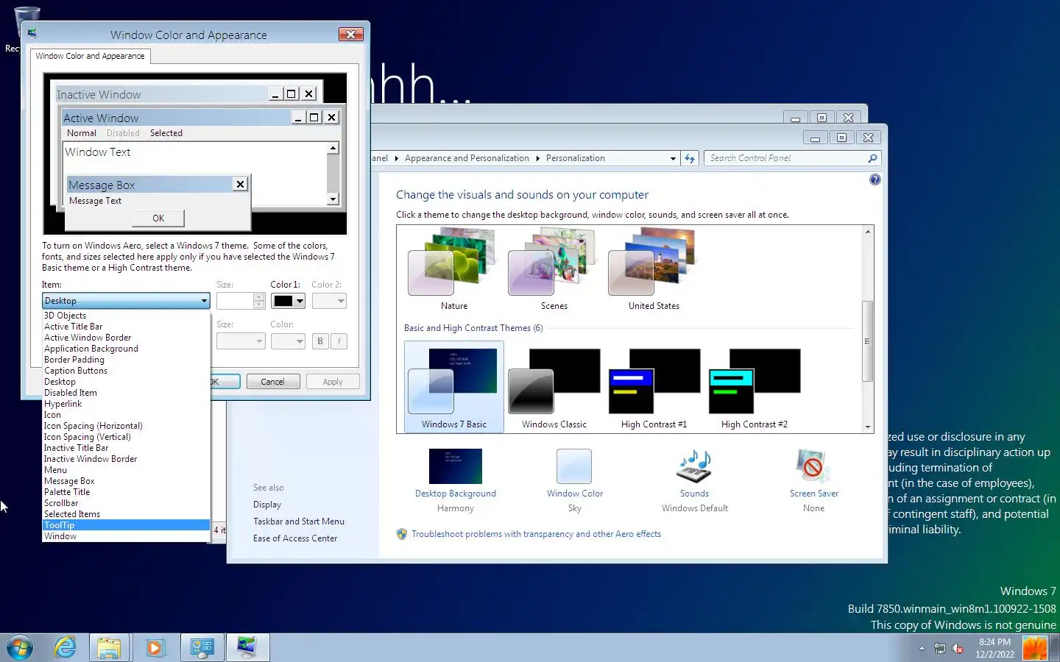This screenshot has width=1060, height=662.
Task: Open Ease of Access Center link
Action: pos(295,538)
